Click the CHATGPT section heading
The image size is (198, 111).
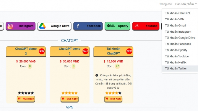[x=69, y=41]
